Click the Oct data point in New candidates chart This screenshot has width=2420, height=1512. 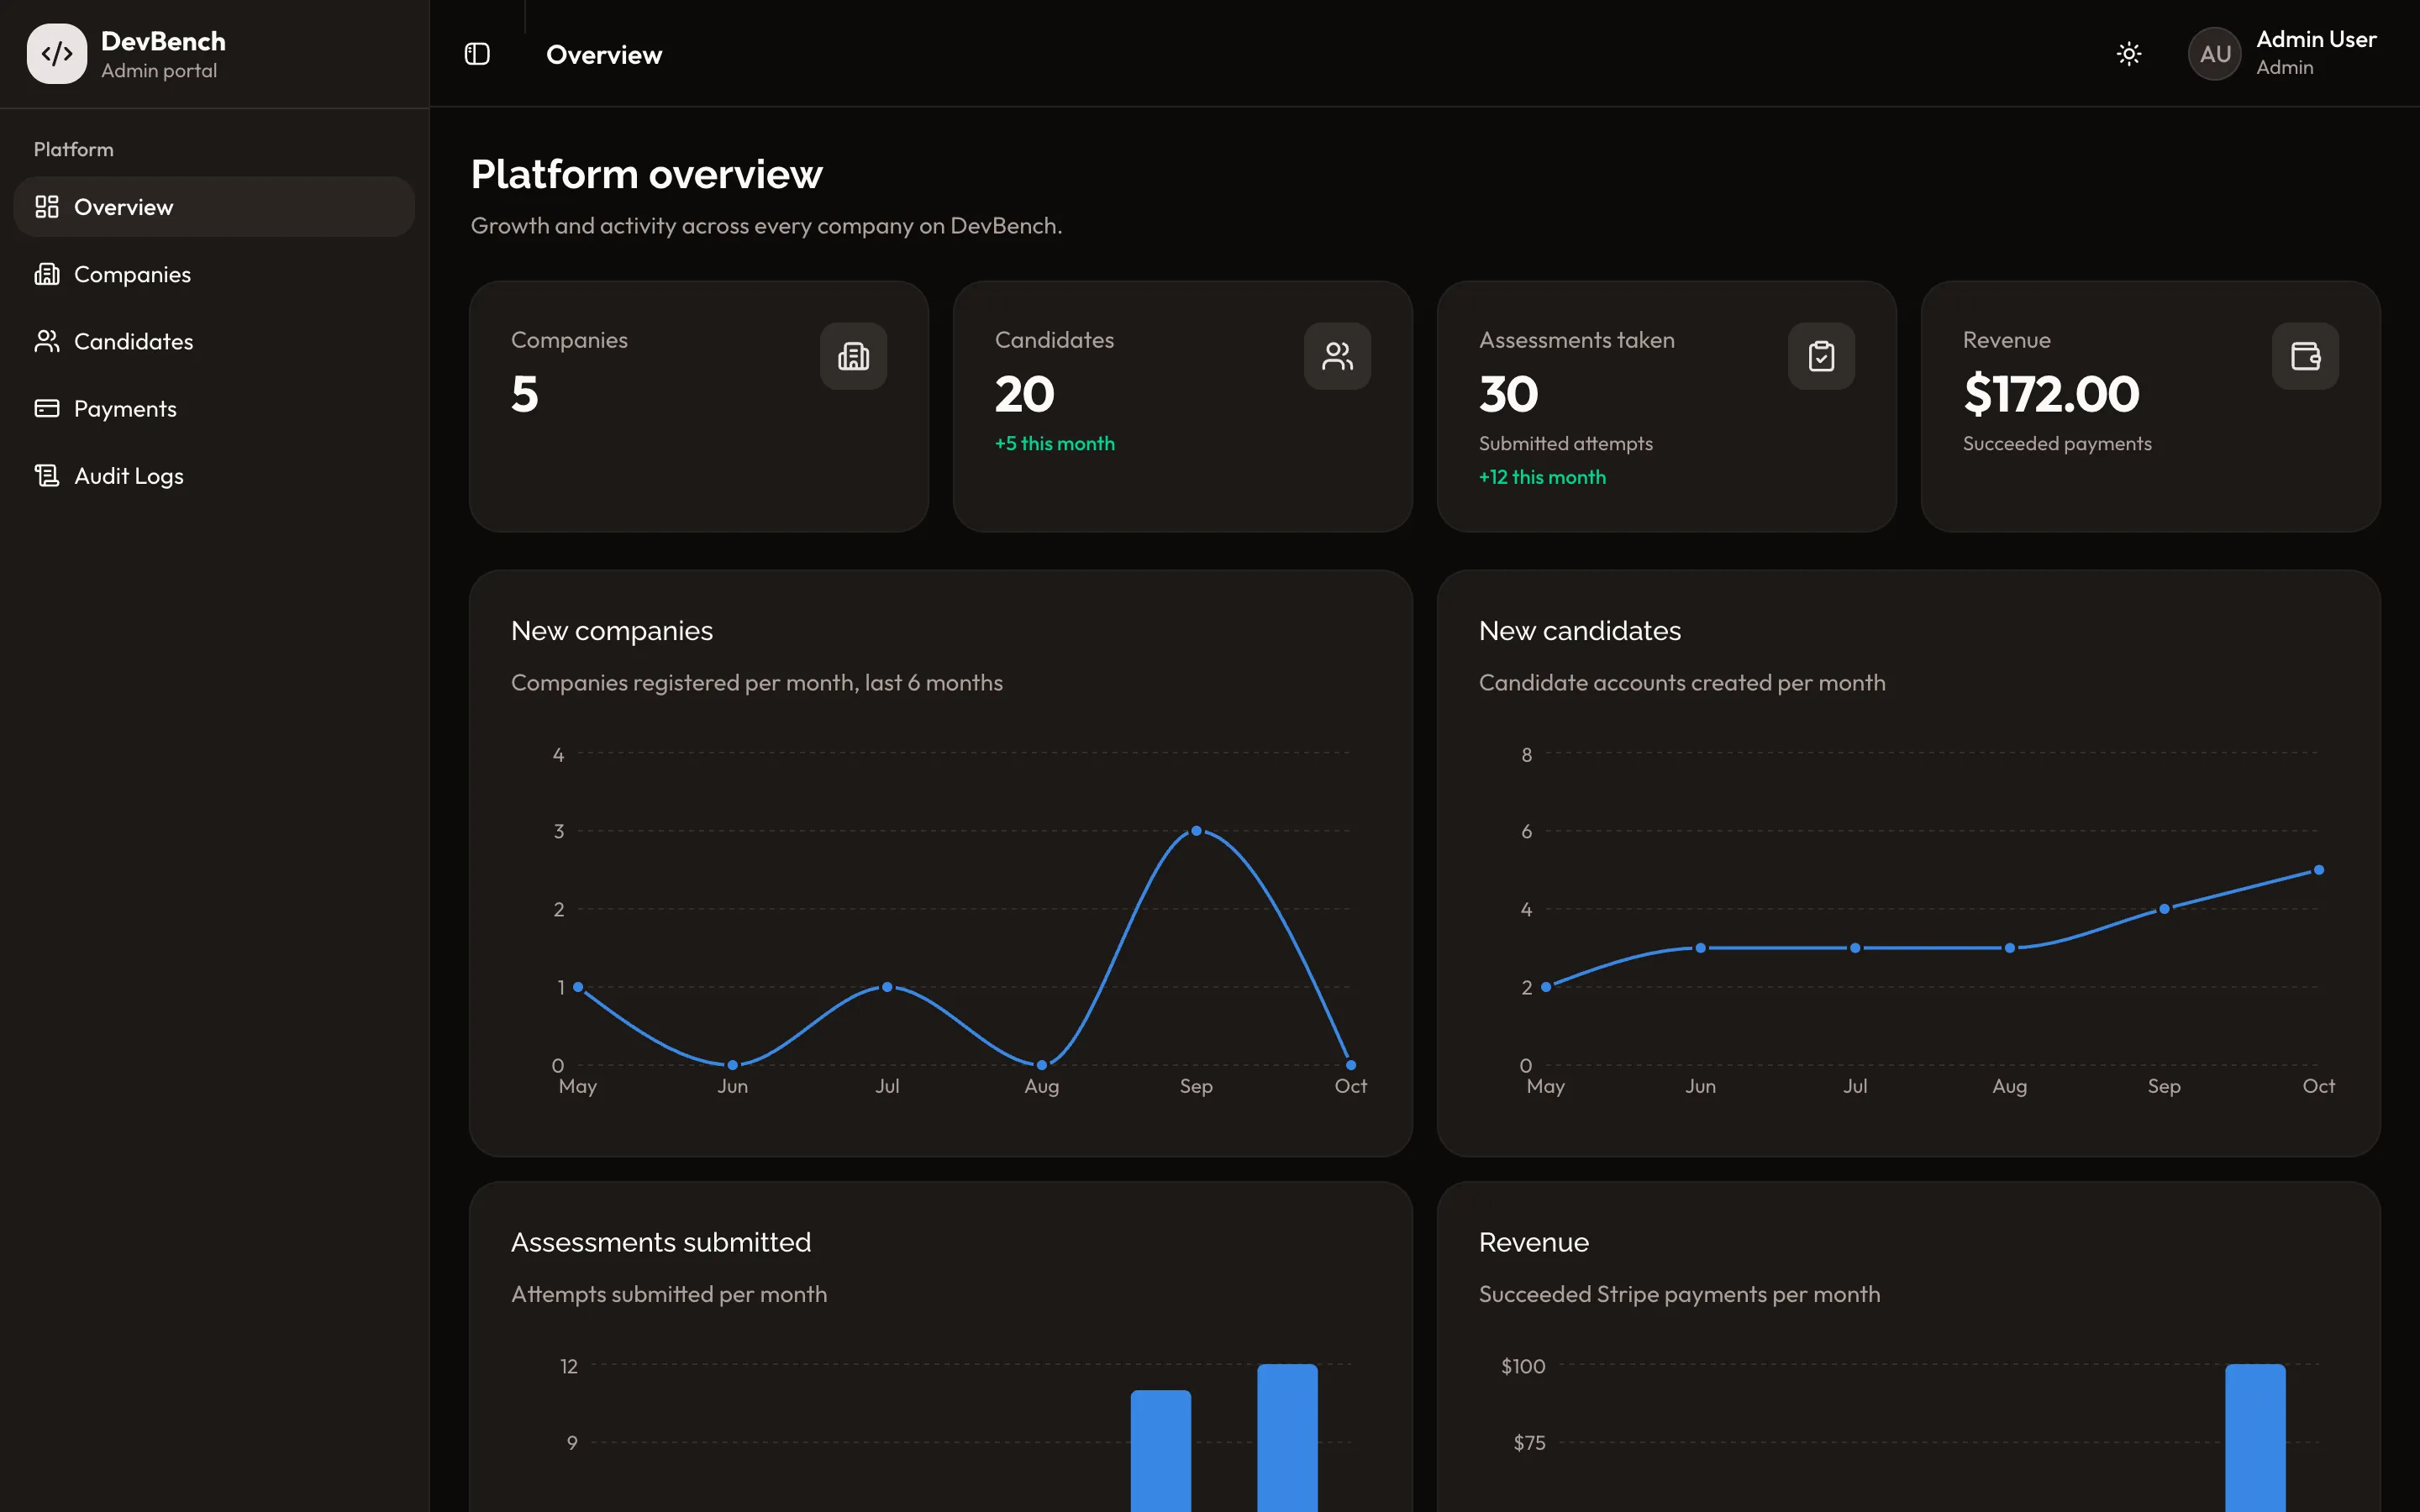pyautogui.click(x=2319, y=870)
